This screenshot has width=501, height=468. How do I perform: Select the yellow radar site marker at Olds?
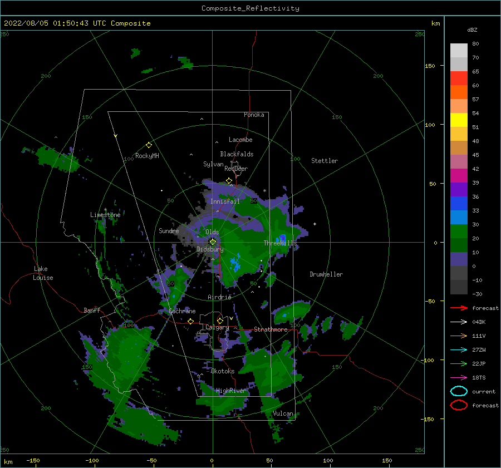point(213,242)
